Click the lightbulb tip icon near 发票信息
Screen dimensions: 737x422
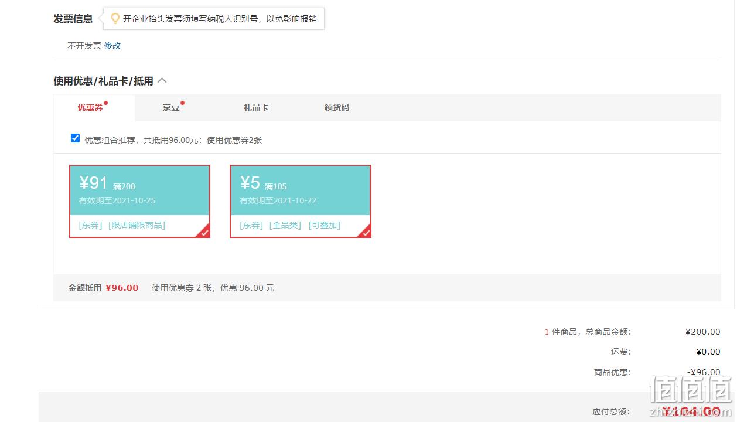coord(115,19)
